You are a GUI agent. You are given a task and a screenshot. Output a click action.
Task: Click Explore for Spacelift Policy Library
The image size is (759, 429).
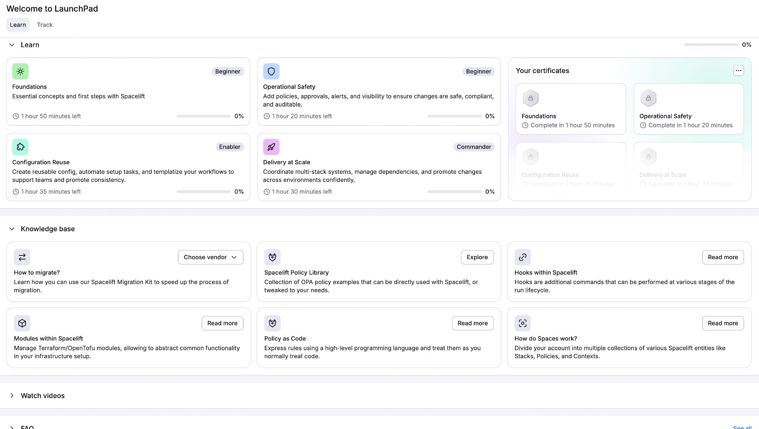point(477,257)
